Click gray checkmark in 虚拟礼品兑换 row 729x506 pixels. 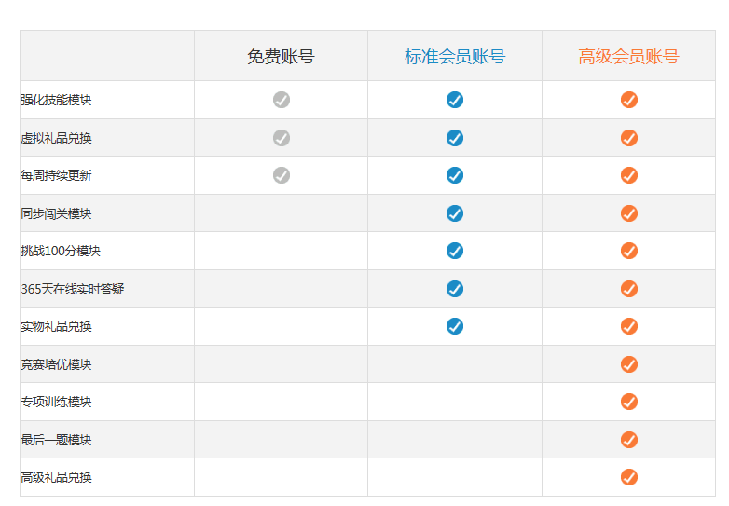pos(282,138)
